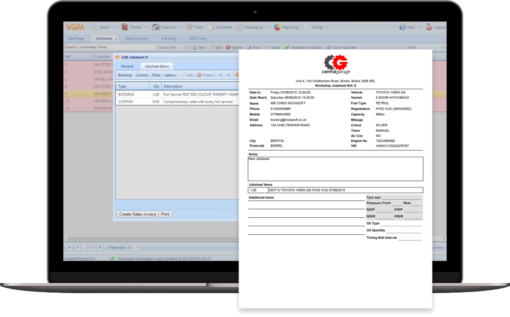Screen dimensions: 510x317
Task: Click the Help icon
Action: [402, 27]
